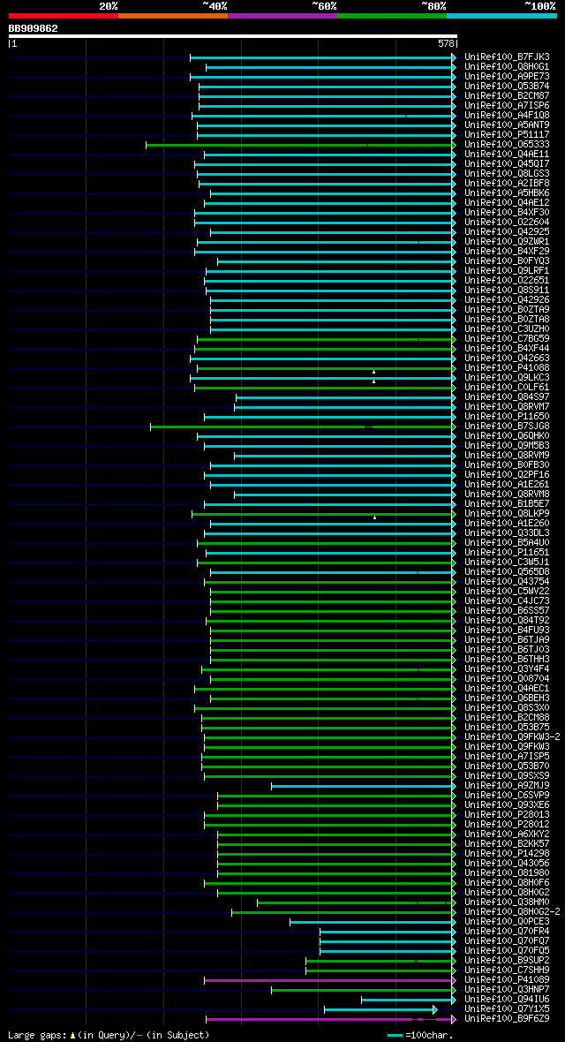Click the UniRef100_Q38HM0 label
Image resolution: width=565 pixels, height=1042 pixels.
tap(507, 902)
